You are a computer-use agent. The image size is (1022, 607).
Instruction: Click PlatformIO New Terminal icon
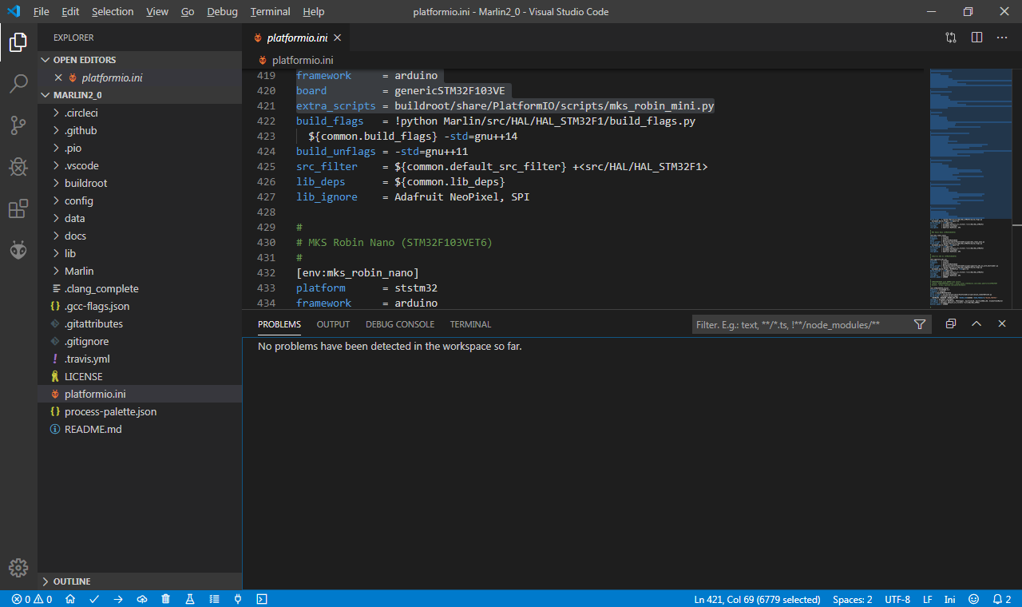262,599
